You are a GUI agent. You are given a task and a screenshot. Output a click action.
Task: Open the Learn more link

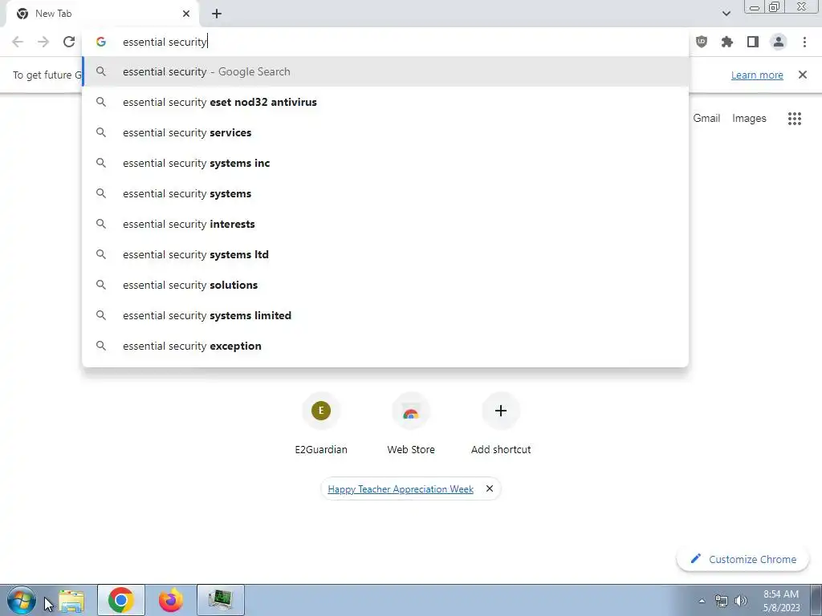click(x=757, y=75)
